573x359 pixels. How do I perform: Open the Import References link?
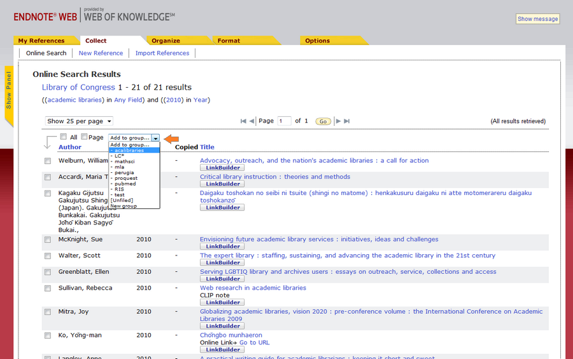point(162,53)
